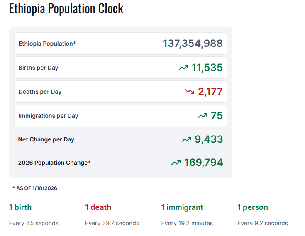This screenshot has height=236, width=305.
Task: Click the Net Change per Day label
Action: pos(46,139)
